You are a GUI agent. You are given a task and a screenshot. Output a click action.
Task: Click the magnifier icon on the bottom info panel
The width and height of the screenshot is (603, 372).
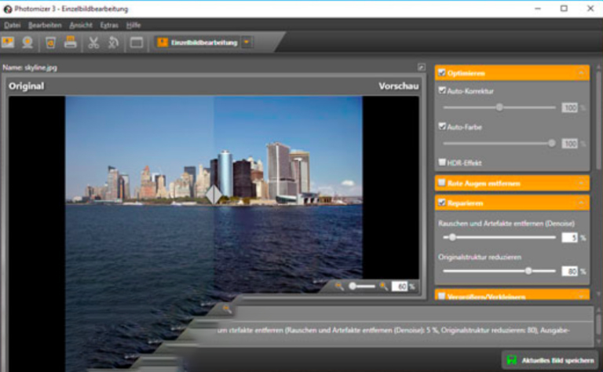227,308
